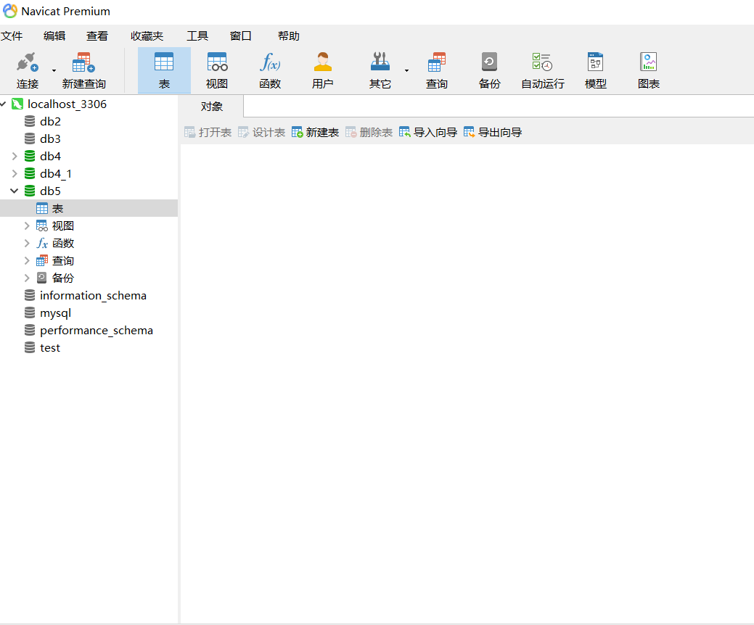The height and width of the screenshot is (625, 754).
Task: Select the db5 database
Action: [x=50, y=191]
